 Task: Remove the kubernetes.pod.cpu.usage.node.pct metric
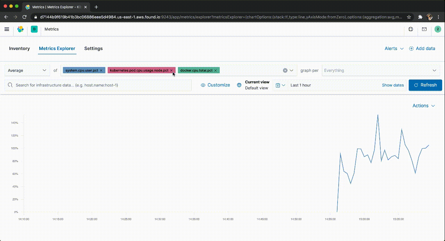(x=171, y=70)
